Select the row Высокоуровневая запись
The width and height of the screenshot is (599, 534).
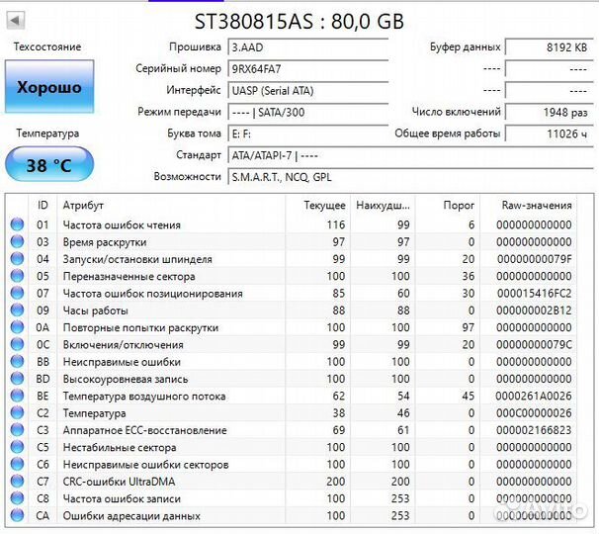click(x=291, y=379)
